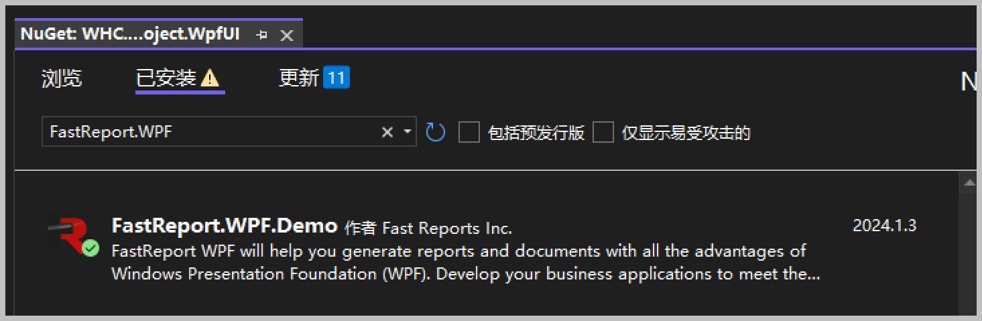
Task: Click the FastReport WPF description text
Action: (466, 263)
